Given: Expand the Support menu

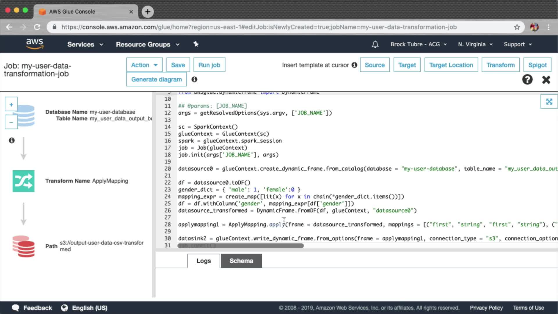Looking at the screenshot, I should [518, 44].
